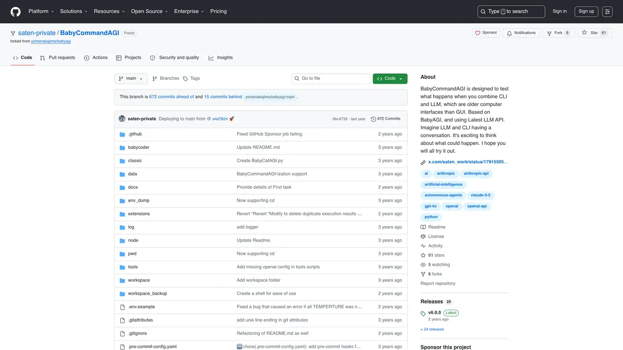Viewport: 623px width, 350px height.
Task: Open the Branches link
Action: pos(165,79)
